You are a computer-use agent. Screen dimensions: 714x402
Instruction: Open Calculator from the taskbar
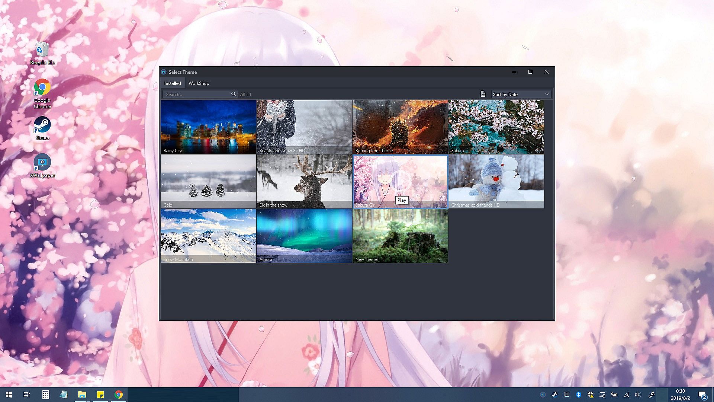coord(45,395)
